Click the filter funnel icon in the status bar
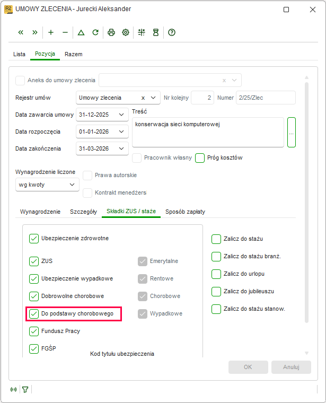 [x=25, y=390]
